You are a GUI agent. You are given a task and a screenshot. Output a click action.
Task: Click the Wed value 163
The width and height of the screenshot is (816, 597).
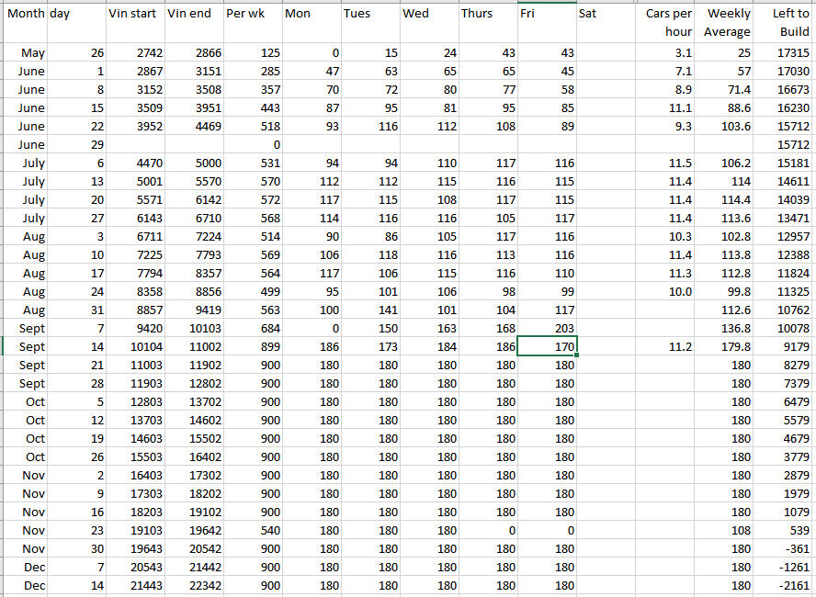click(430, 329)
